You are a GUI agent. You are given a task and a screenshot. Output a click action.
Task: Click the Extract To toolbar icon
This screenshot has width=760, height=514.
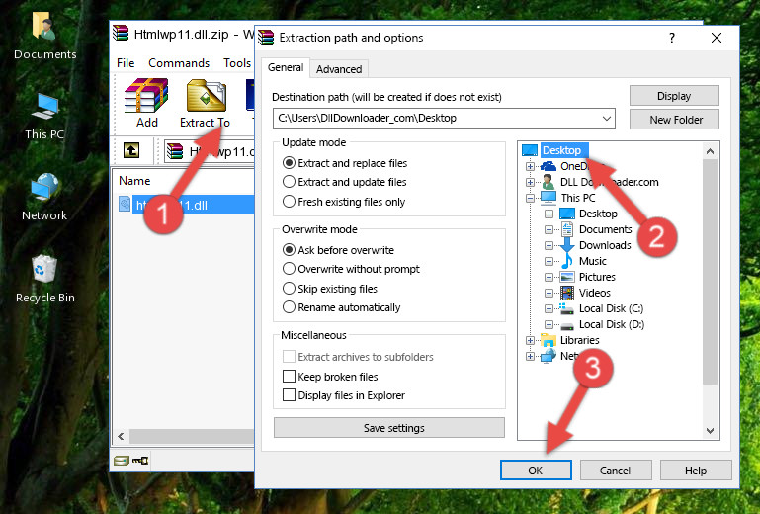(206, 96)
